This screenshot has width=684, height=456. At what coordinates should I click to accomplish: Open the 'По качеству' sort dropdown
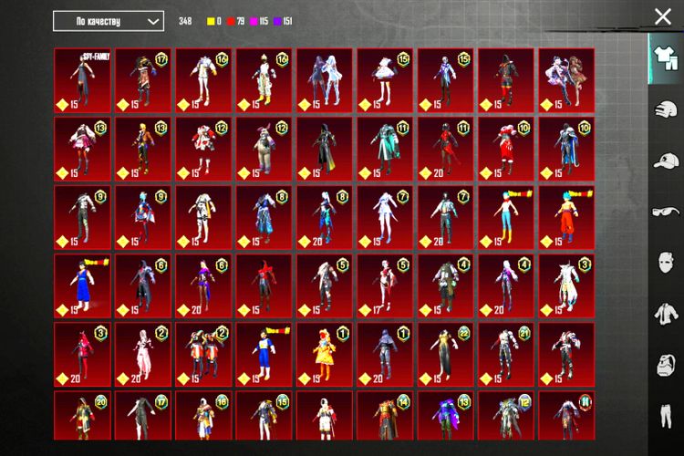108,21
